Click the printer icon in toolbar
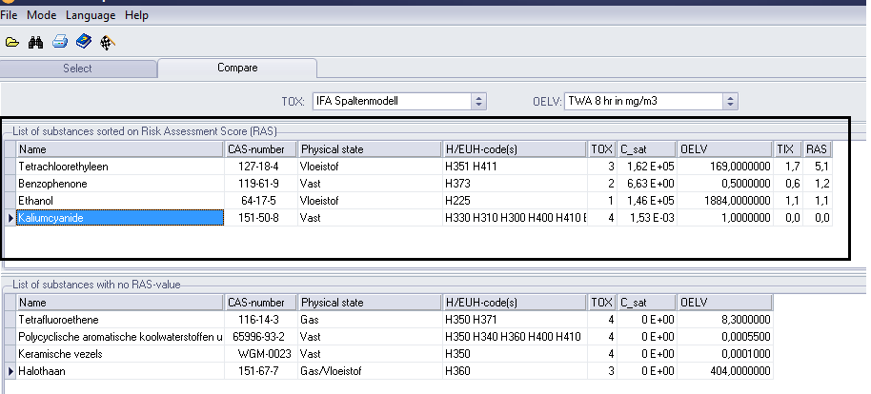 coord(59,42)
